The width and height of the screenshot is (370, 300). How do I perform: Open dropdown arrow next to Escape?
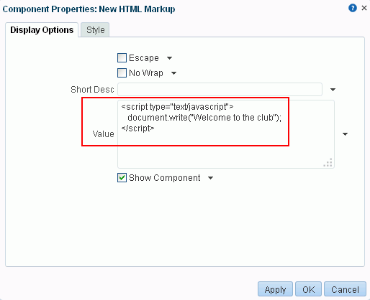[169, 58]
